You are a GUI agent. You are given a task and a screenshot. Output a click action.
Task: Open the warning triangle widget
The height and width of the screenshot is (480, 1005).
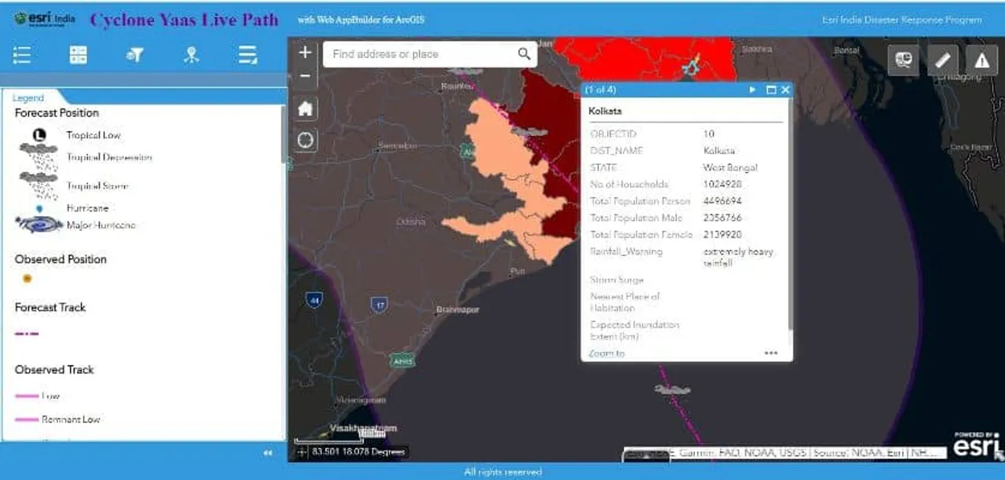coord(981,60)
